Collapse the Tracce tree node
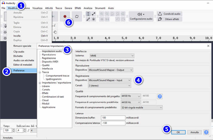Image resolution: width=213 pixels, height=140 pixels. coord(40,72)
